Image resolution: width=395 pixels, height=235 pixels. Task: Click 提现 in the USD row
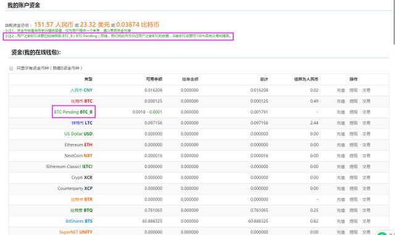[354, 134]
